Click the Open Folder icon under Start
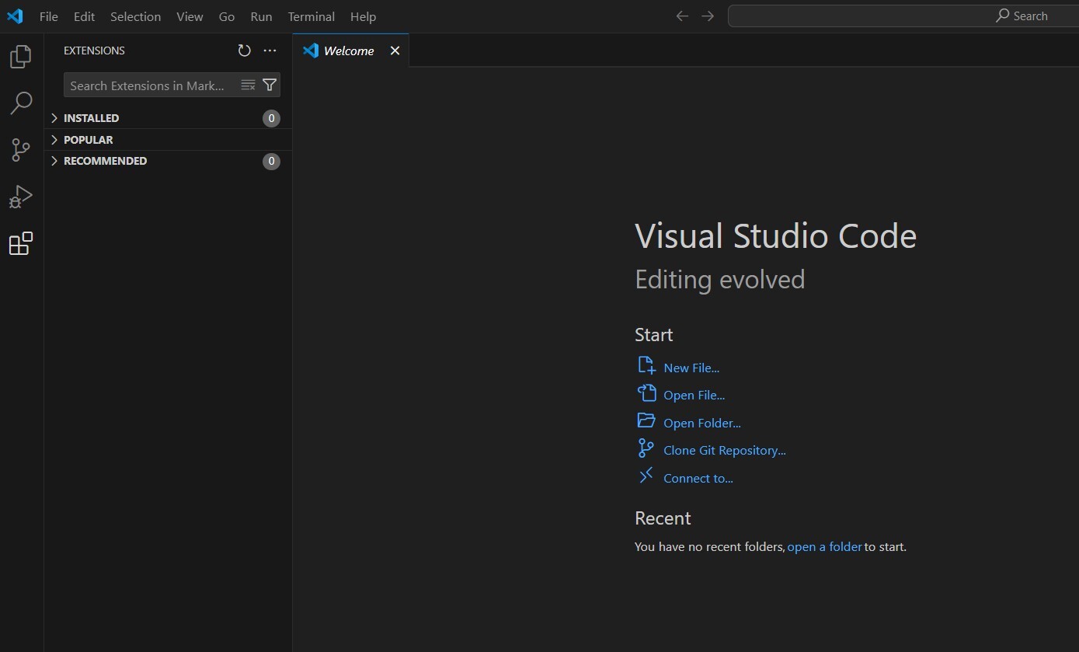Screen dimensions: 1079x652 (x=646, y=420)
